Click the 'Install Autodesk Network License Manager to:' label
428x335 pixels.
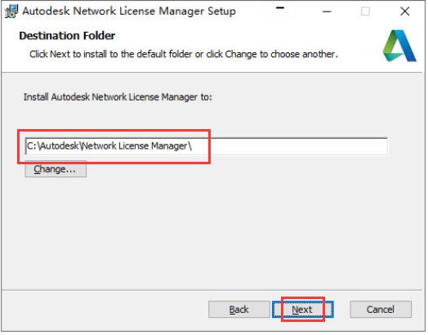tap(118, 97)
